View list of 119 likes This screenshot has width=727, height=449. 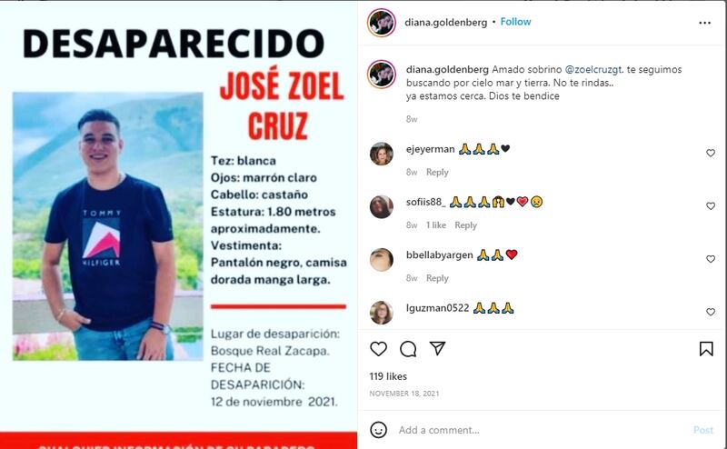388,376
